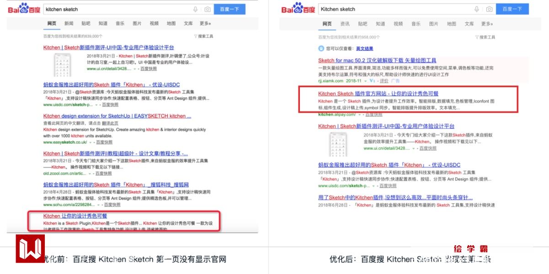Click the www.easysketch.co.uk URL text
The height and width of the screenshot is (274, 549).
click(x=65, y=142)
